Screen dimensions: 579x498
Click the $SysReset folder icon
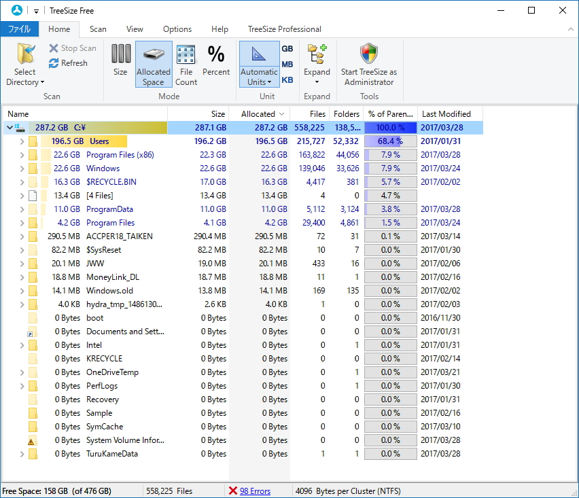coord(33,250)
